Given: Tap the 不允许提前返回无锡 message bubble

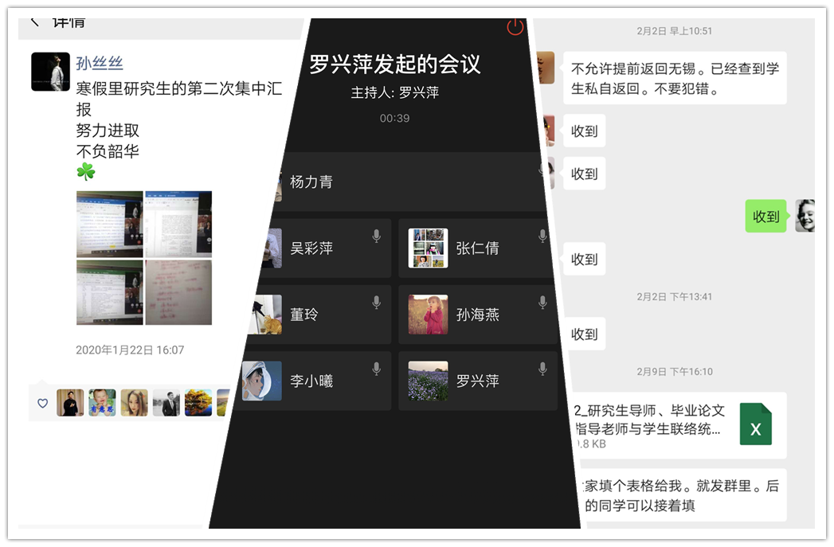Looking at the screenshot, I should coord(674,79).
